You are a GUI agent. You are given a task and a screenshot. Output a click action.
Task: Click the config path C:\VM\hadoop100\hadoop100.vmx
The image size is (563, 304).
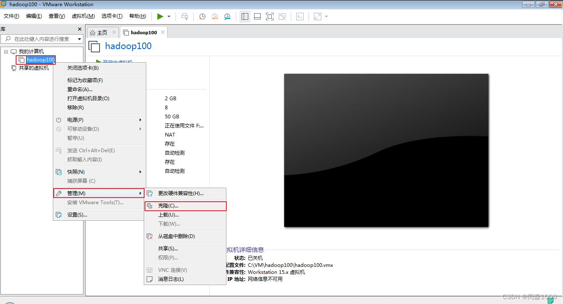tap(290, 265)
